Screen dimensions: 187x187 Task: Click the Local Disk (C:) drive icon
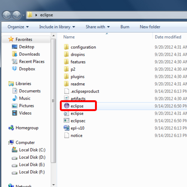click(15, 150)
